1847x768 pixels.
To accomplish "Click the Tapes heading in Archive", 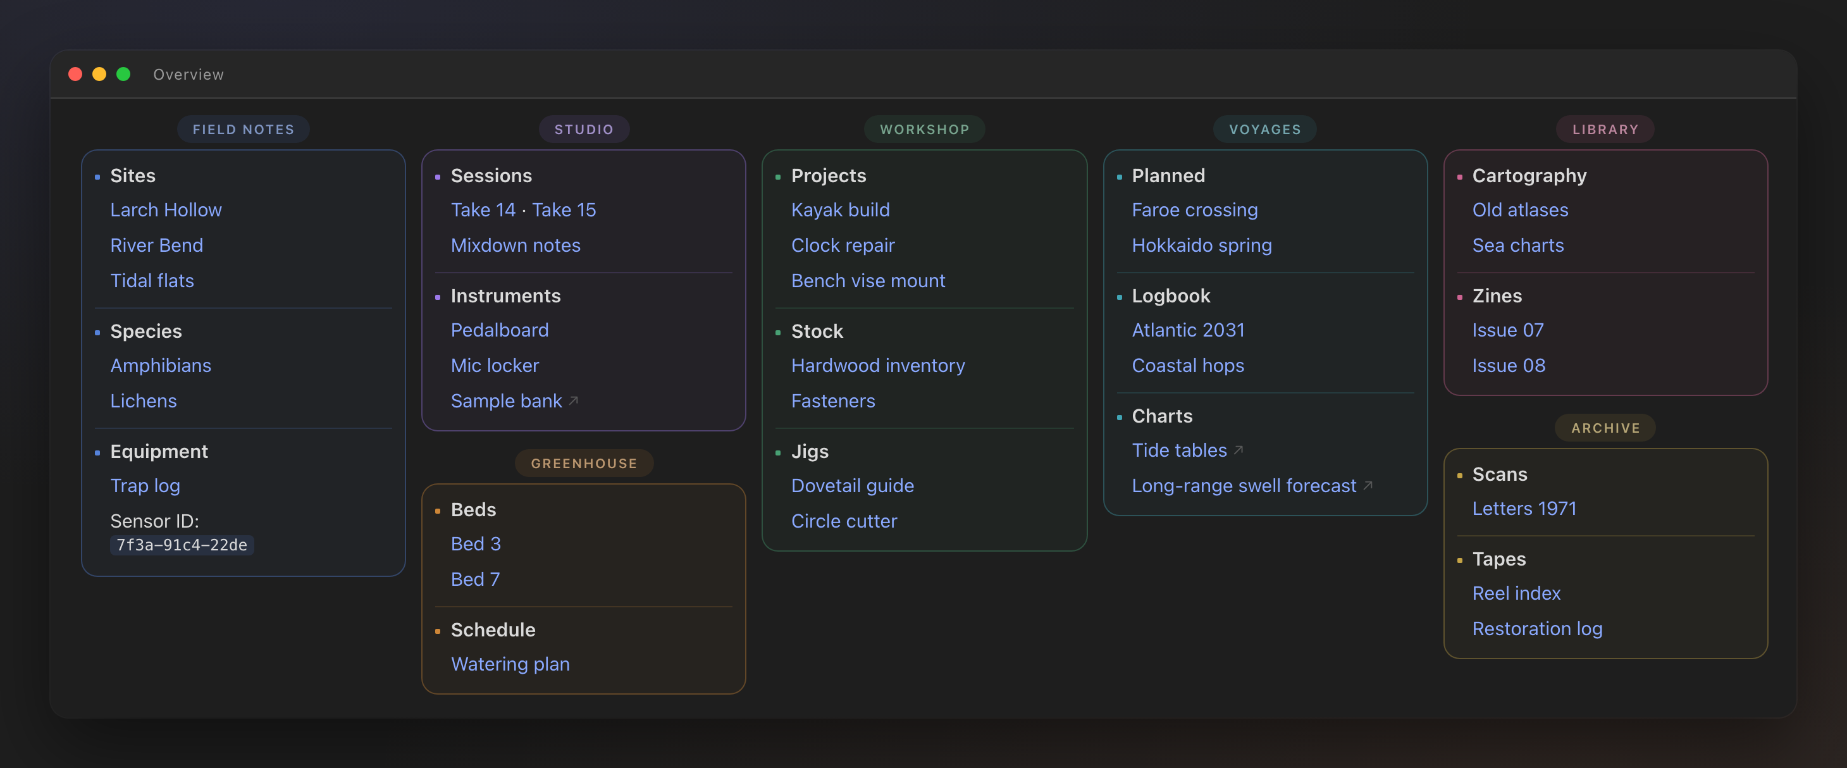I will (x=1498, y=559).
